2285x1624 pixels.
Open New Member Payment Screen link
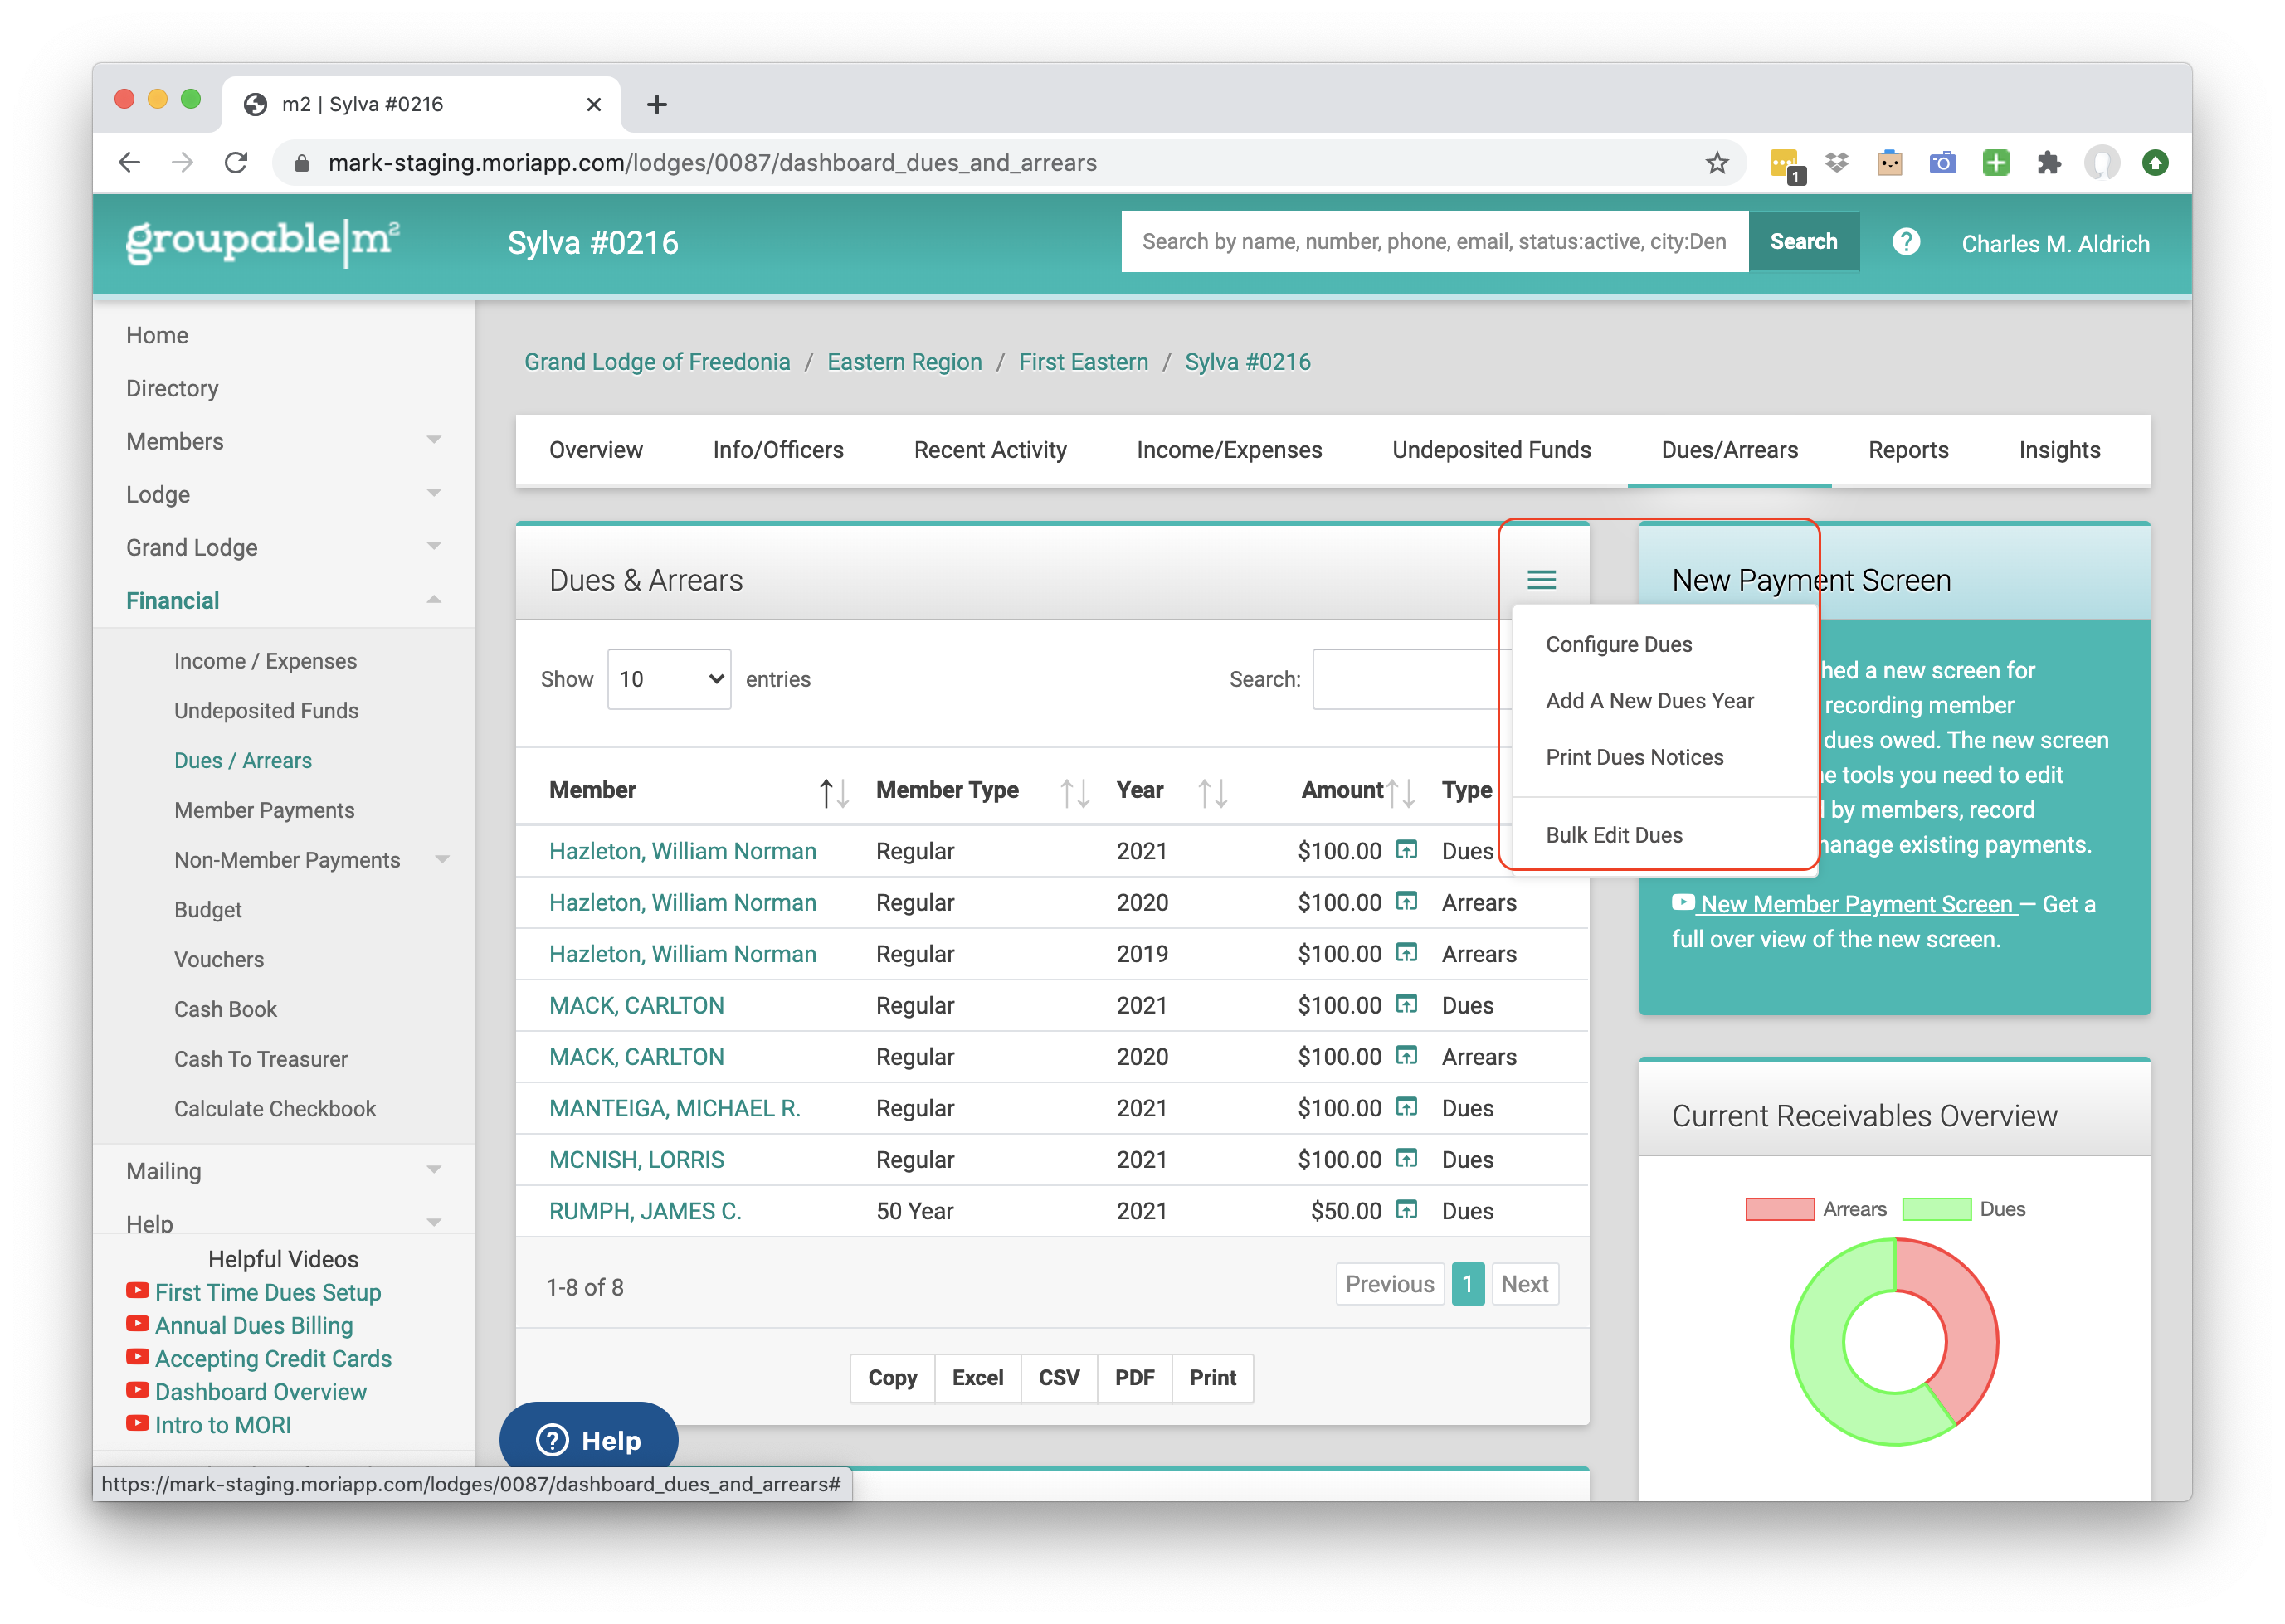coord(1857,904)
